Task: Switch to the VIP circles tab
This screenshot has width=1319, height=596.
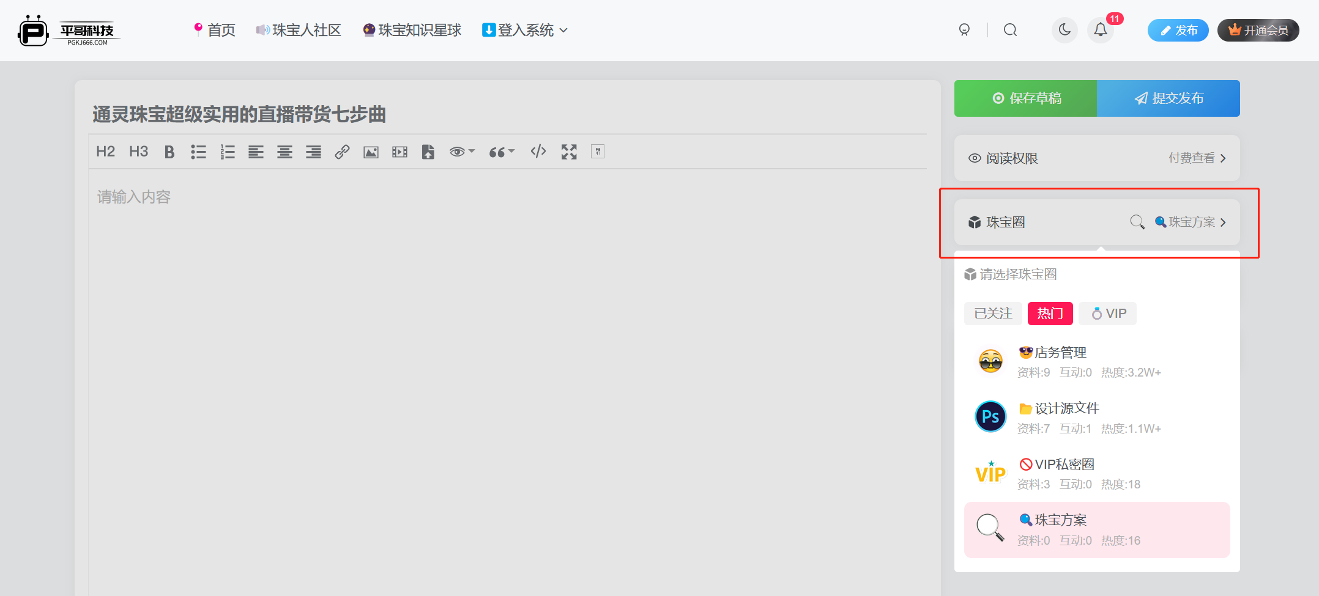Action: (1107, 313)
